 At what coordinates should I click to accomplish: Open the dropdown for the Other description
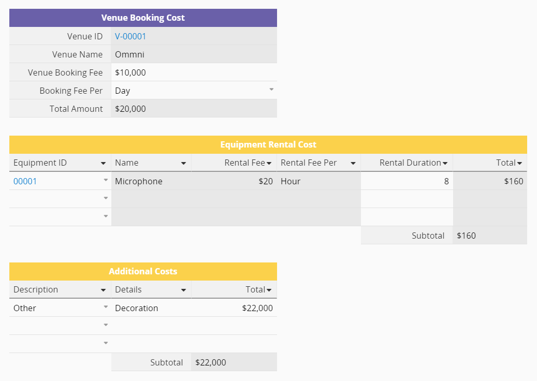pyautogui.click(x=106, y=307)
